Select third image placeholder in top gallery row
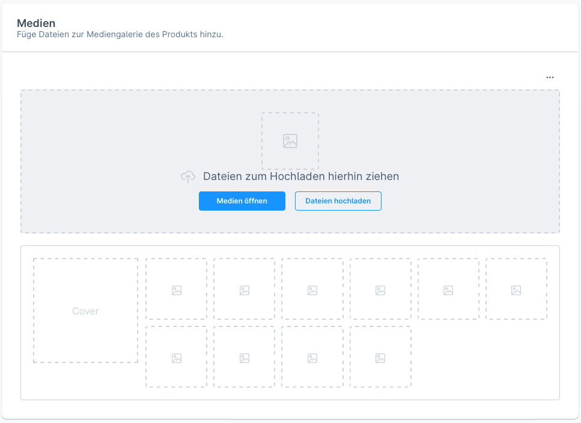581x423 pixels. pyautogui.click(x=312, y=290)
